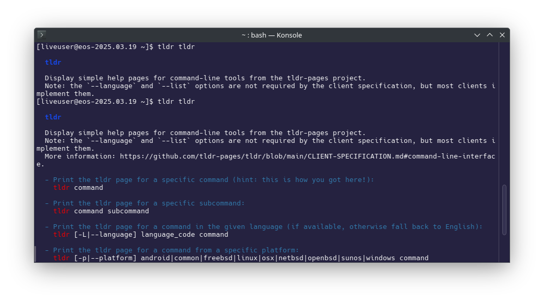
Task: Minimize the Konsole window with down chevron
Action: click(477, 35)
